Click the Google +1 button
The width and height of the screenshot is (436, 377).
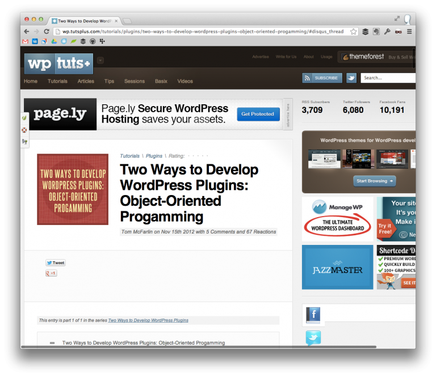click(x=51, y=273)
